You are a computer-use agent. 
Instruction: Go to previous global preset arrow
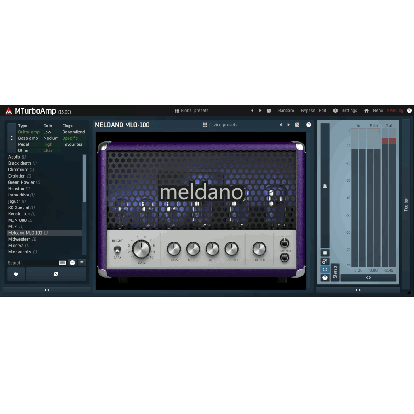(x=252, y=110)
